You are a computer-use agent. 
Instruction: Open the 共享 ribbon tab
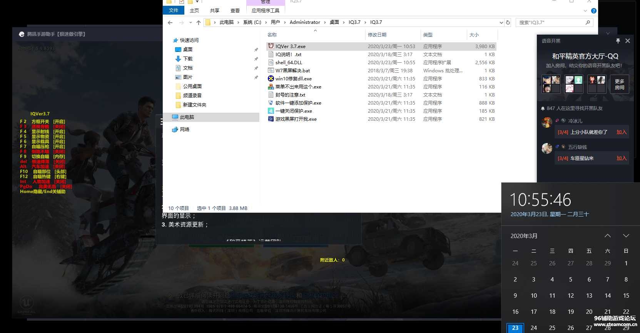coord(215,10)
